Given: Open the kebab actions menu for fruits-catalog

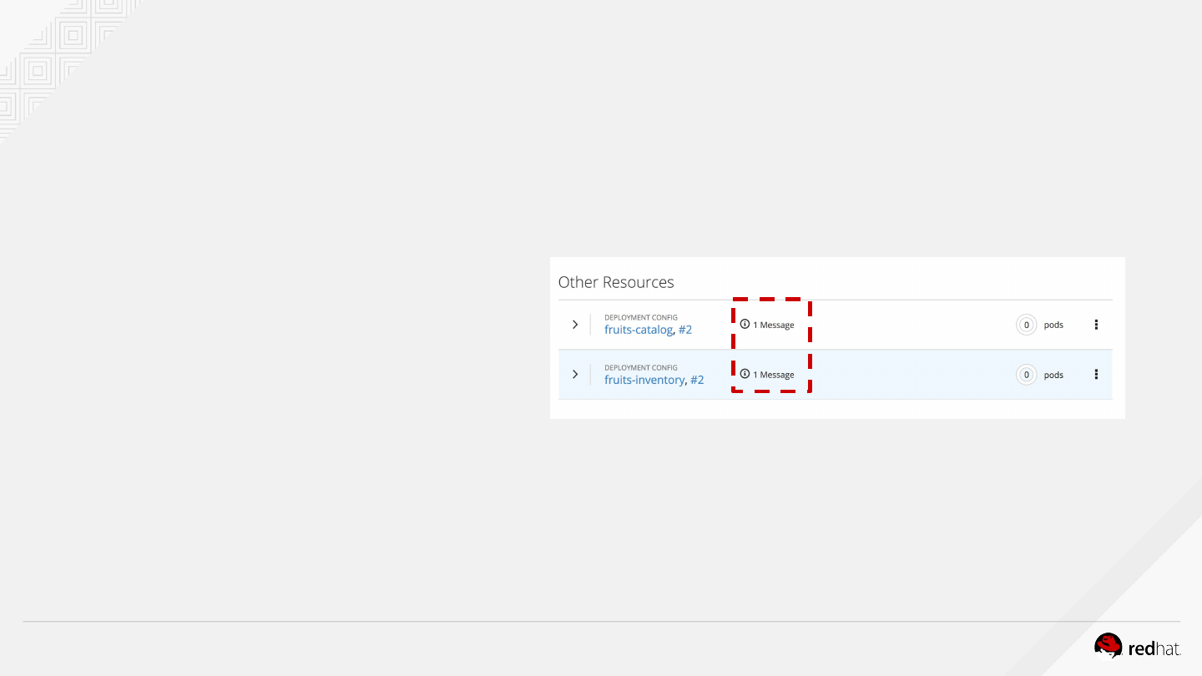Looking at the screenshot, I should 1096,325.
